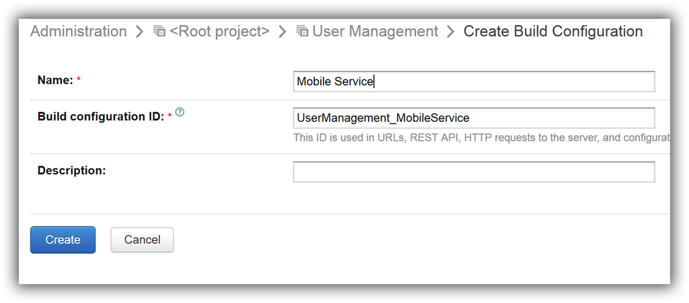Click the chevron after Administration breadcrumb

coord(139,32)
